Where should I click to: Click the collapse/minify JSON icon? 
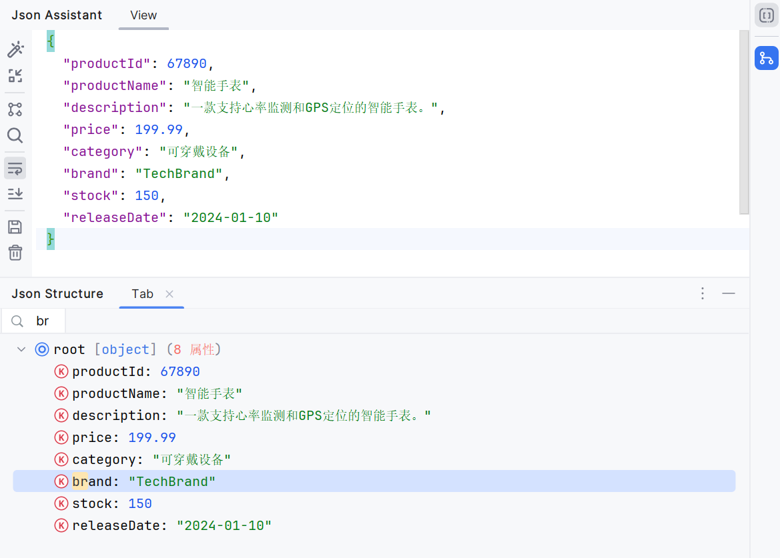click(x=15, y=76)
